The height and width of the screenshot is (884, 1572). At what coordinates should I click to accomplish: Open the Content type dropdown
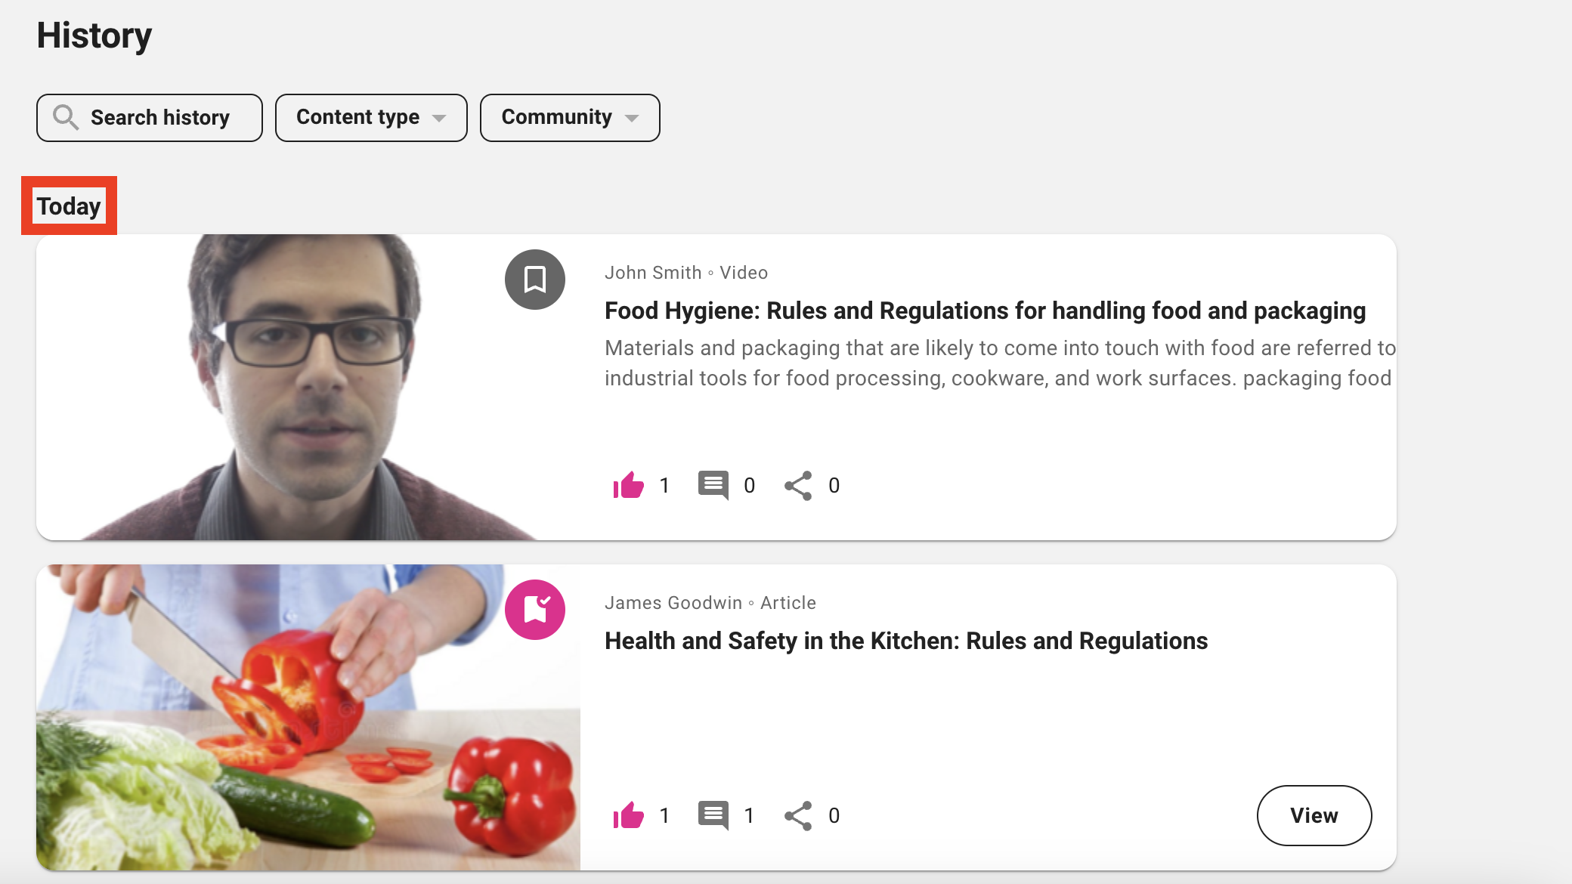(370, 117)
